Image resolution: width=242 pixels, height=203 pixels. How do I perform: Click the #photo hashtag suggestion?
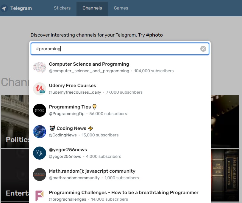click(x=154, y=35)
